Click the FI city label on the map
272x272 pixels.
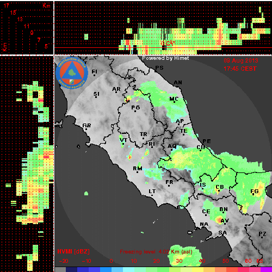coord(94,72)
